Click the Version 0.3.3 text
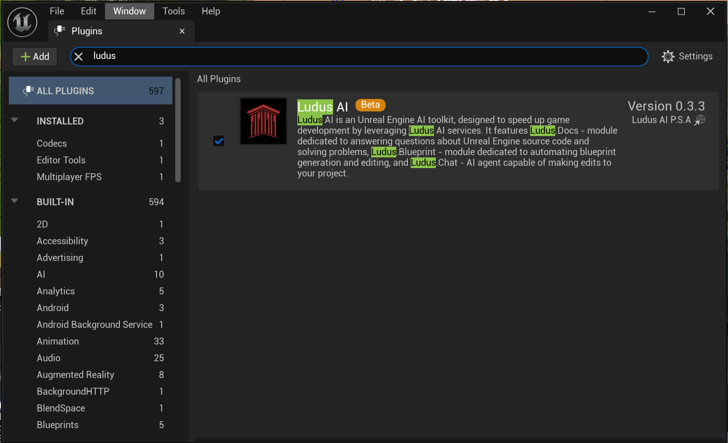 (x=666, y=106)
